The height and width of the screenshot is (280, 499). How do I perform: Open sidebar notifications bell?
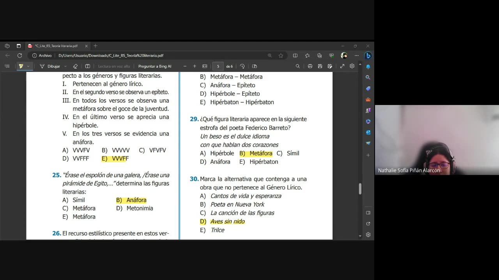[x=368, y=67]
